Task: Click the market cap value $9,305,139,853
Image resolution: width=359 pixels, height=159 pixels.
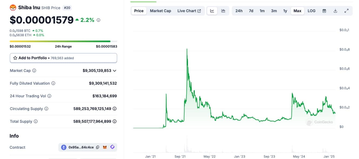Action: tap(97, 71)
